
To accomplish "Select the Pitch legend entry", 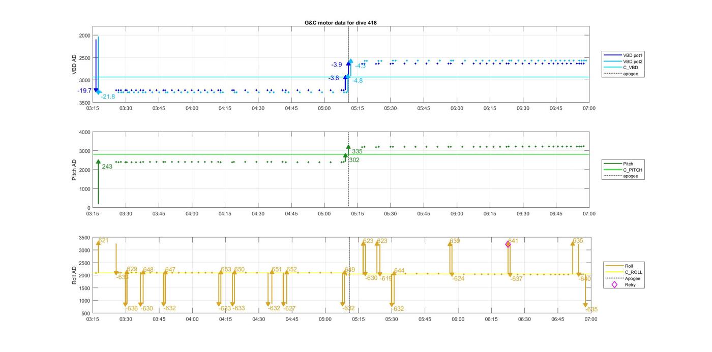I will pyautogui.click(x=619, y=164).
